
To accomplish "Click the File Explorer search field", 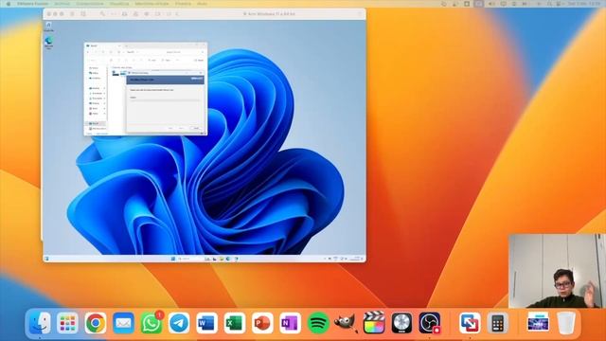I will pos(184,52).
